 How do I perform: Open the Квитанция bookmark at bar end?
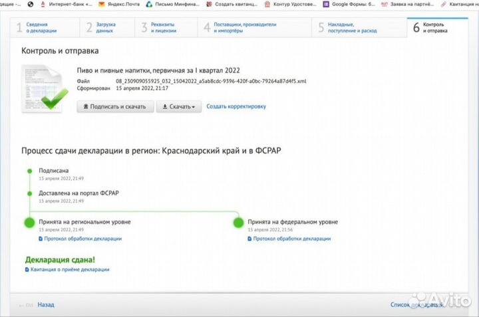click(x=459, y=4)
